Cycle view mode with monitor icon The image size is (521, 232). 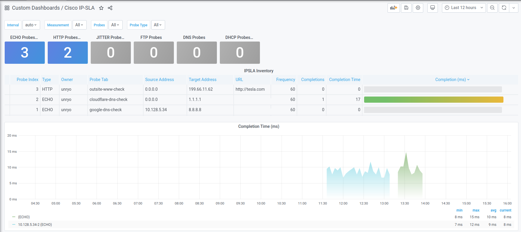[x=433, y=8]
